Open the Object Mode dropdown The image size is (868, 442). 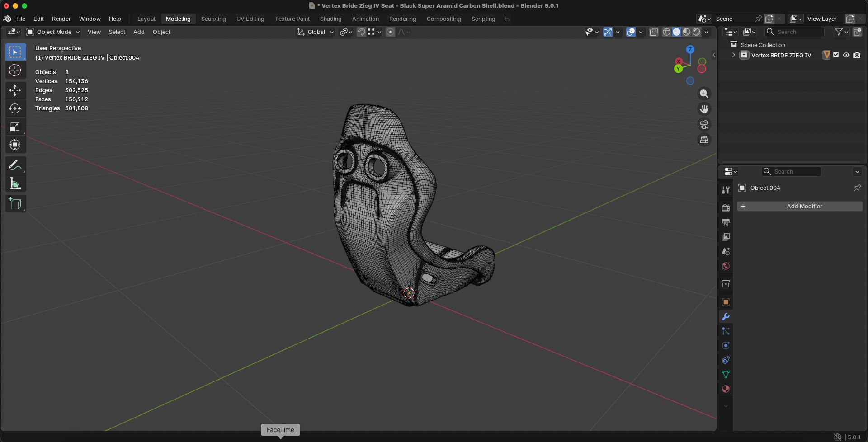[x=53, y=32]
